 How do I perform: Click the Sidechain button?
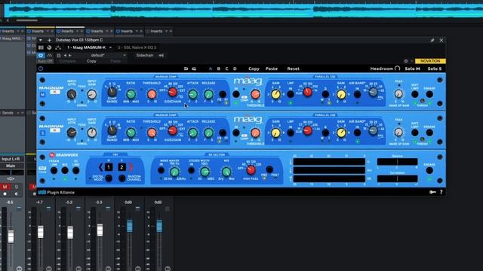[145, 56]
